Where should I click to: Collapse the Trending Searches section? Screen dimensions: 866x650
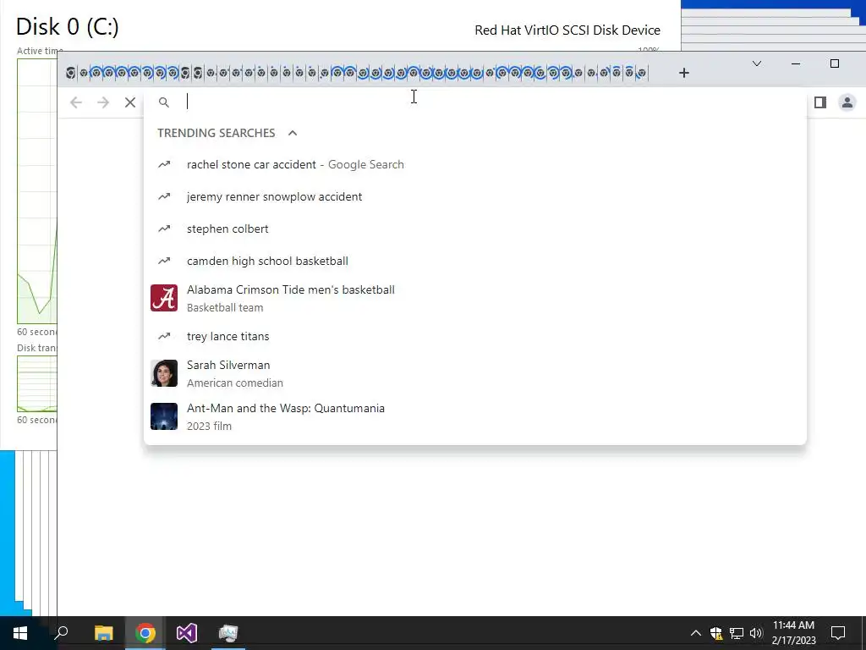[293, 133]
